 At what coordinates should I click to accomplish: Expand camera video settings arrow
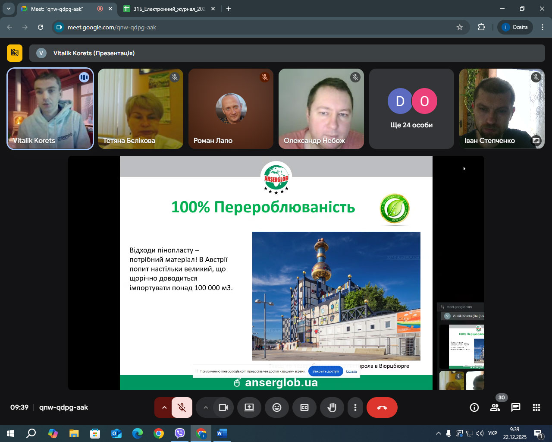206,407
